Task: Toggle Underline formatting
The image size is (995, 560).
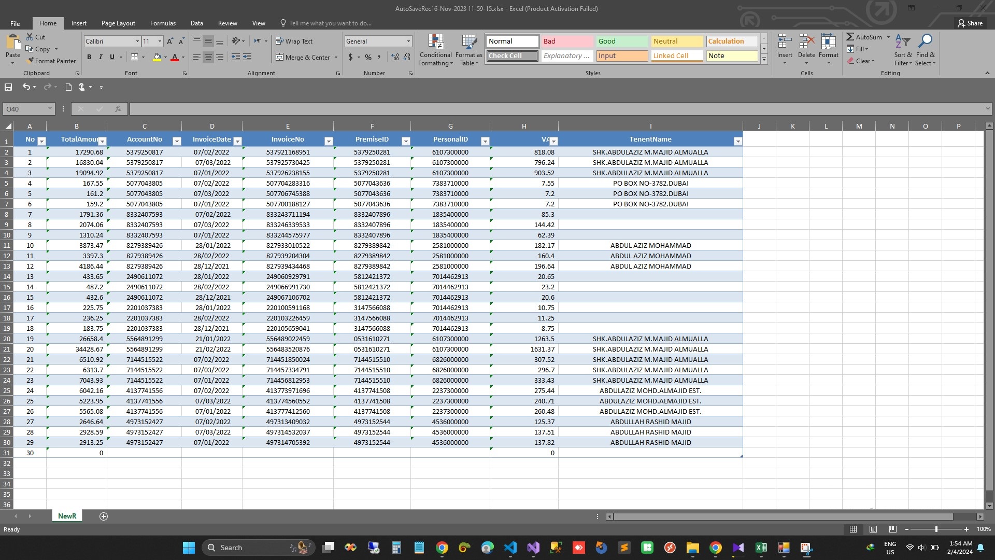Action: pyautogui.click(x=112, y=57)
